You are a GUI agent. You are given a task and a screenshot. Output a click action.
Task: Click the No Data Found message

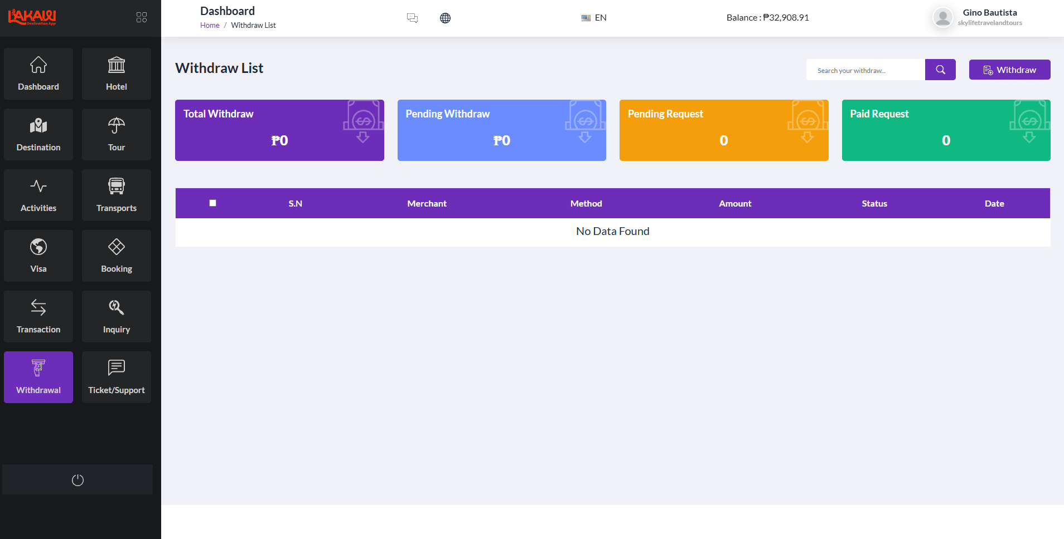tap(613, 231)
